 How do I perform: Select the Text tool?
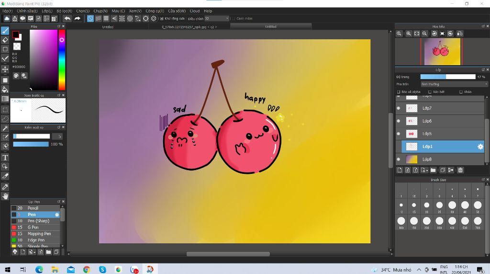5,157
